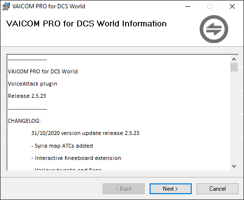The height and width of the screenshot is (200, 244).
Task: Click the circular double-arrow VAICOM logo
Action: [x=214, y=29]
